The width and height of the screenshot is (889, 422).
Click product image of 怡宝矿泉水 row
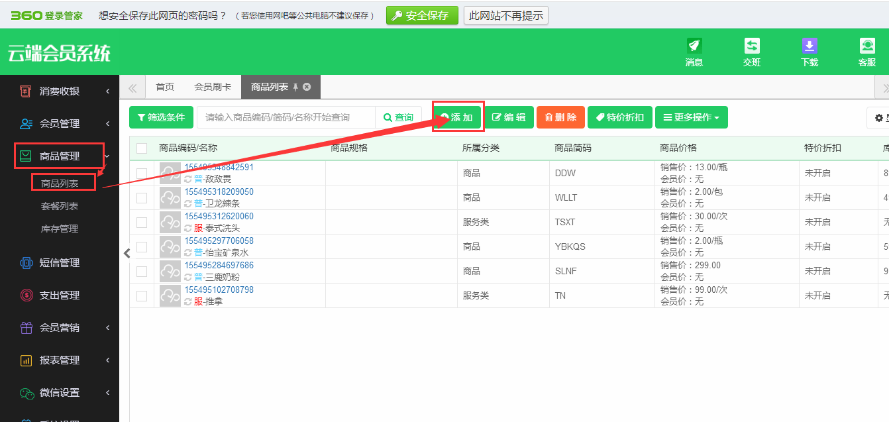tap(170, 246)
